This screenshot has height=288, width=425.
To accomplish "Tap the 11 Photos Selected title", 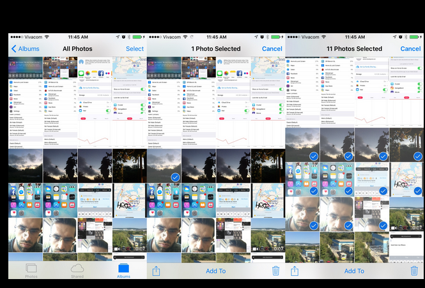I will point(354,49).
